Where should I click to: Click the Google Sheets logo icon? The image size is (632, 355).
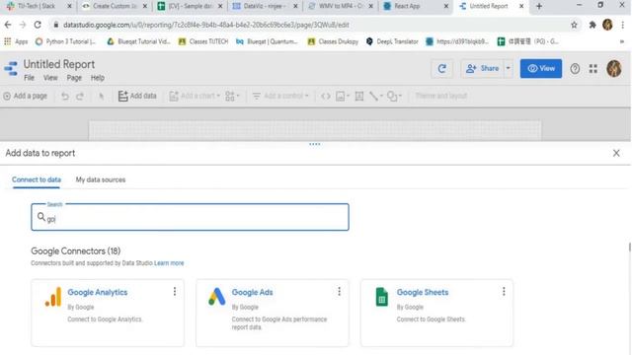pos(381,297)
